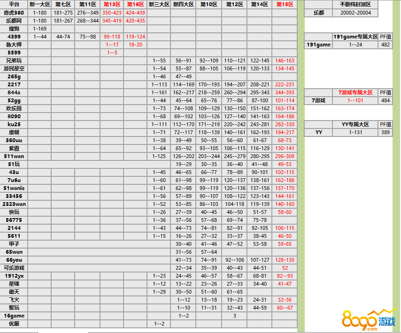Select the 511wan platform row label

click(14, 156)
